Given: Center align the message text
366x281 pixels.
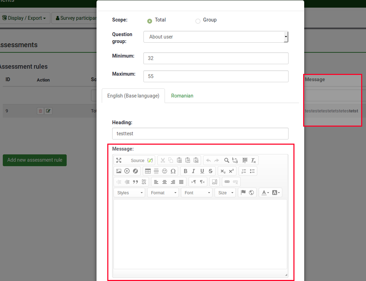Looking at the screenshot, I should pos(165,182).
